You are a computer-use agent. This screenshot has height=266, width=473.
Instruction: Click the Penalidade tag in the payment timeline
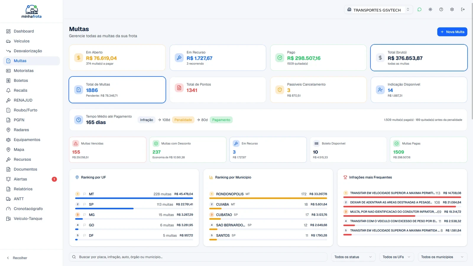(183, 120)
